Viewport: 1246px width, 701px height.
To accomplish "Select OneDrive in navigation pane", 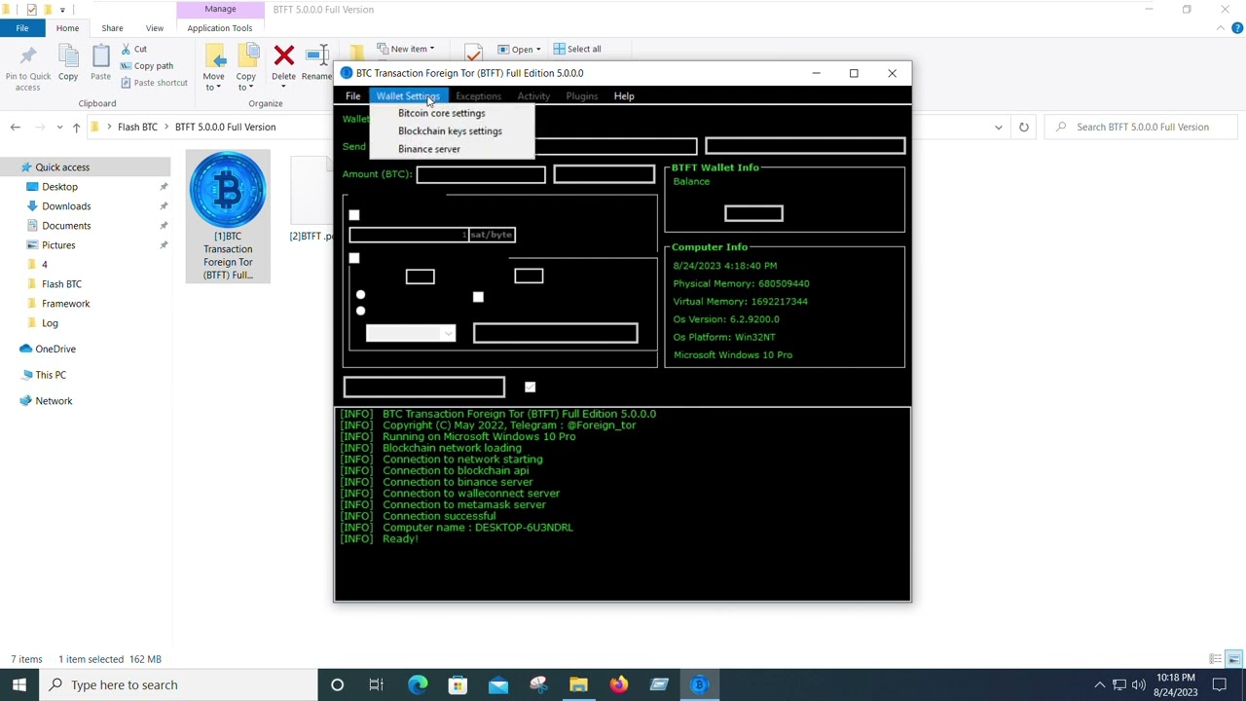I will [55, 349].
